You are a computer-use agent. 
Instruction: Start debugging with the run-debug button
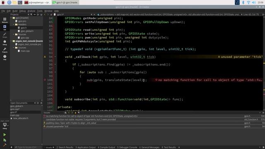click(5, 140)
